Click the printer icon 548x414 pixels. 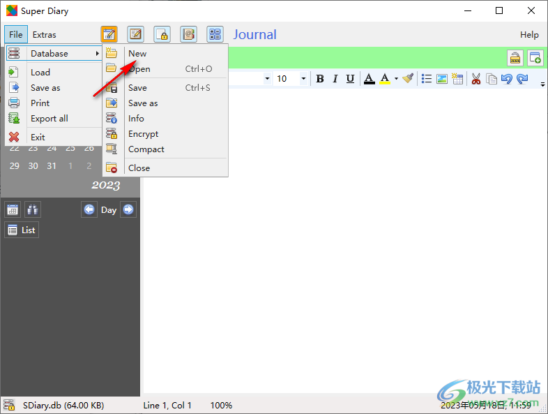(14, 103)
